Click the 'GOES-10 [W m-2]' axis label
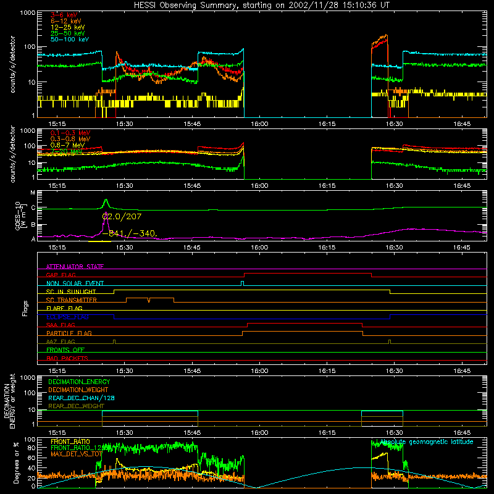Viewport: 494px width, 494px height. (20, 216)
